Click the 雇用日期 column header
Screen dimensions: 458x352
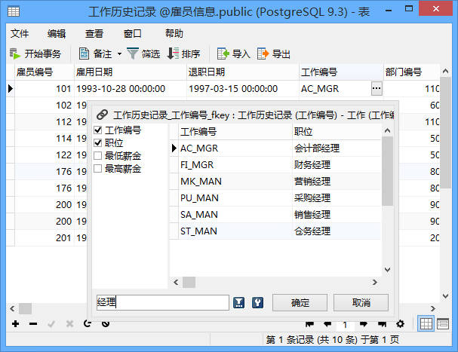pyautogui.click(x=131, y=72)
